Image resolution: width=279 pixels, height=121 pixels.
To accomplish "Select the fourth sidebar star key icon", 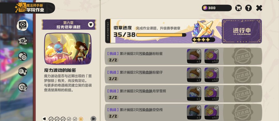I will [23, 72].
